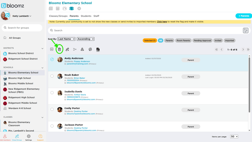Open the Updates feed icon under school title
Viewport: 252px width, 142px height.
[x=51, y=8]
